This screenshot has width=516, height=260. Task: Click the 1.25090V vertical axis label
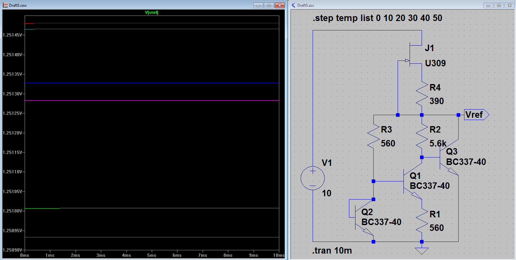tap(12, 250)
